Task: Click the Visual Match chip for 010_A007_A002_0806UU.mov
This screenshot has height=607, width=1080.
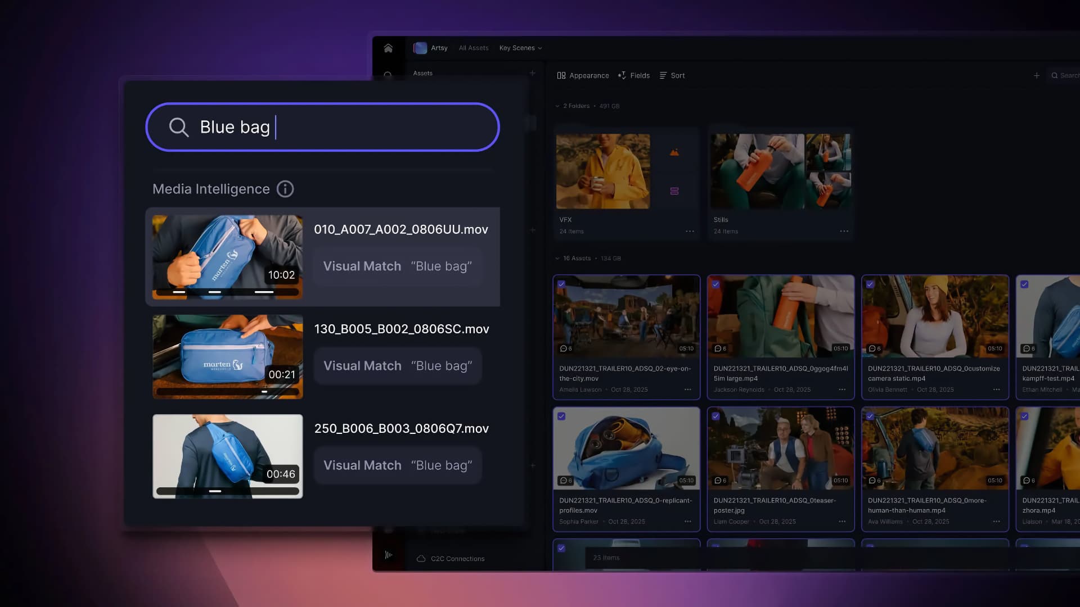Action: (398, 266)
